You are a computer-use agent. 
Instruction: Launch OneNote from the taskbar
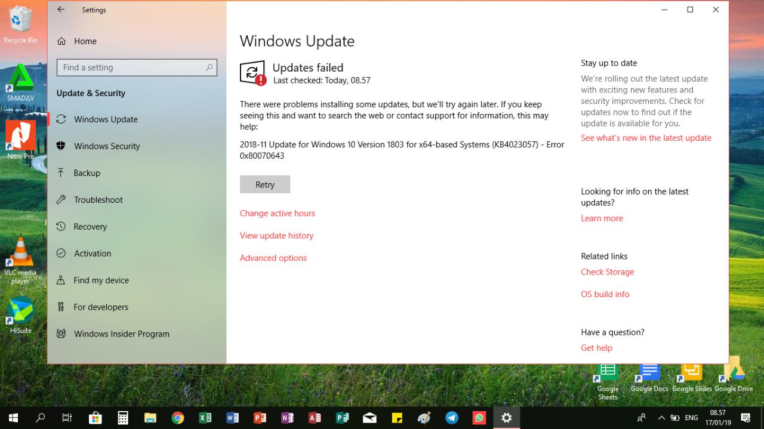click(x=287, y=418)
